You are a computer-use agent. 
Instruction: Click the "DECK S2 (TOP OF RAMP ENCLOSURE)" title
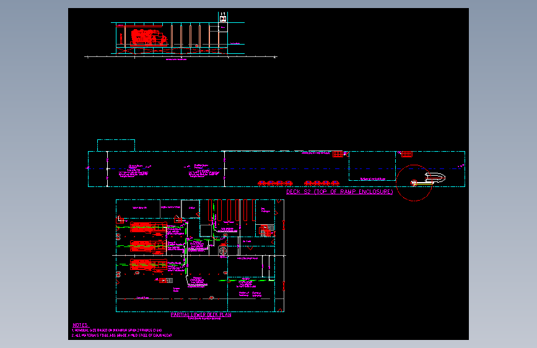pyautogui.click(x=339, y=192)
